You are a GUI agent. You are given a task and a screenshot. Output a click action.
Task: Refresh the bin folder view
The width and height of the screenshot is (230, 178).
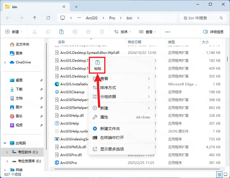coord(48,18)
